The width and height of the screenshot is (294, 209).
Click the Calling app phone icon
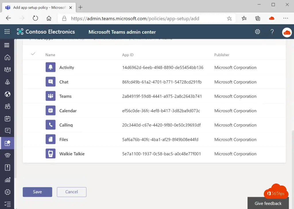click(51, 125)
